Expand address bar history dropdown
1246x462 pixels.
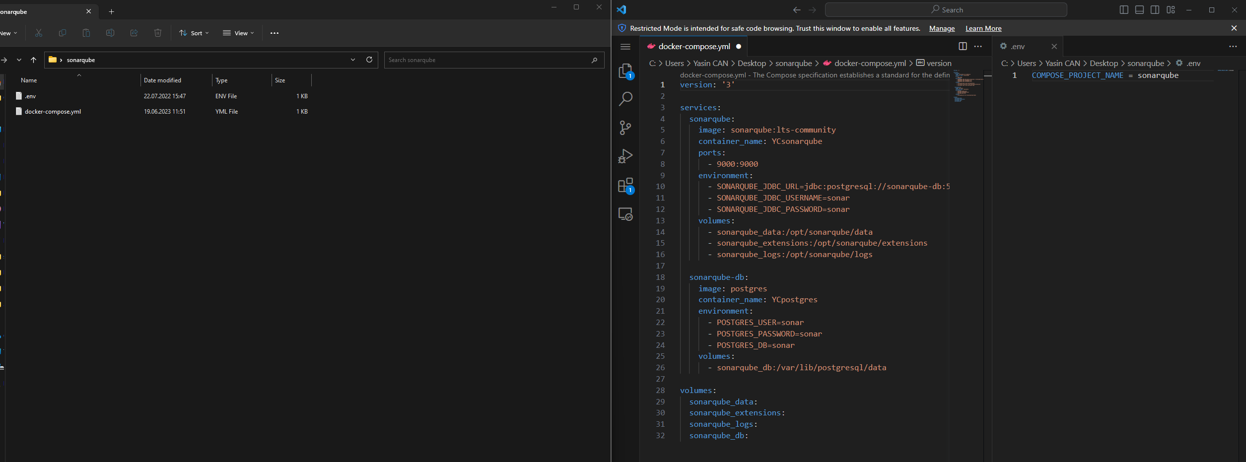point(353,60)
